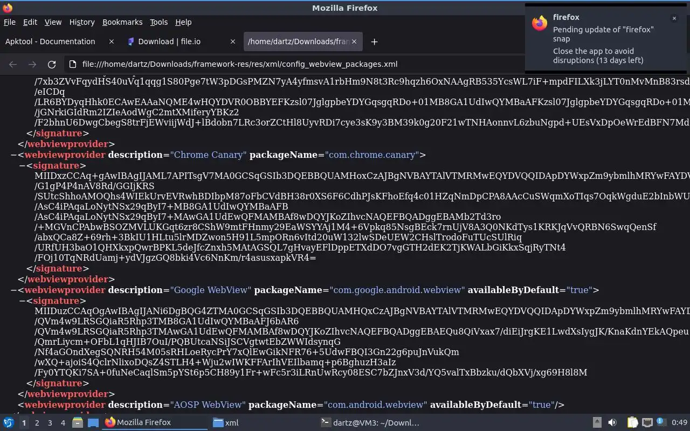Click the file.io favicon on the Download tab
The height and width of the screenshot is (431, 690).
tap(130, 41)
